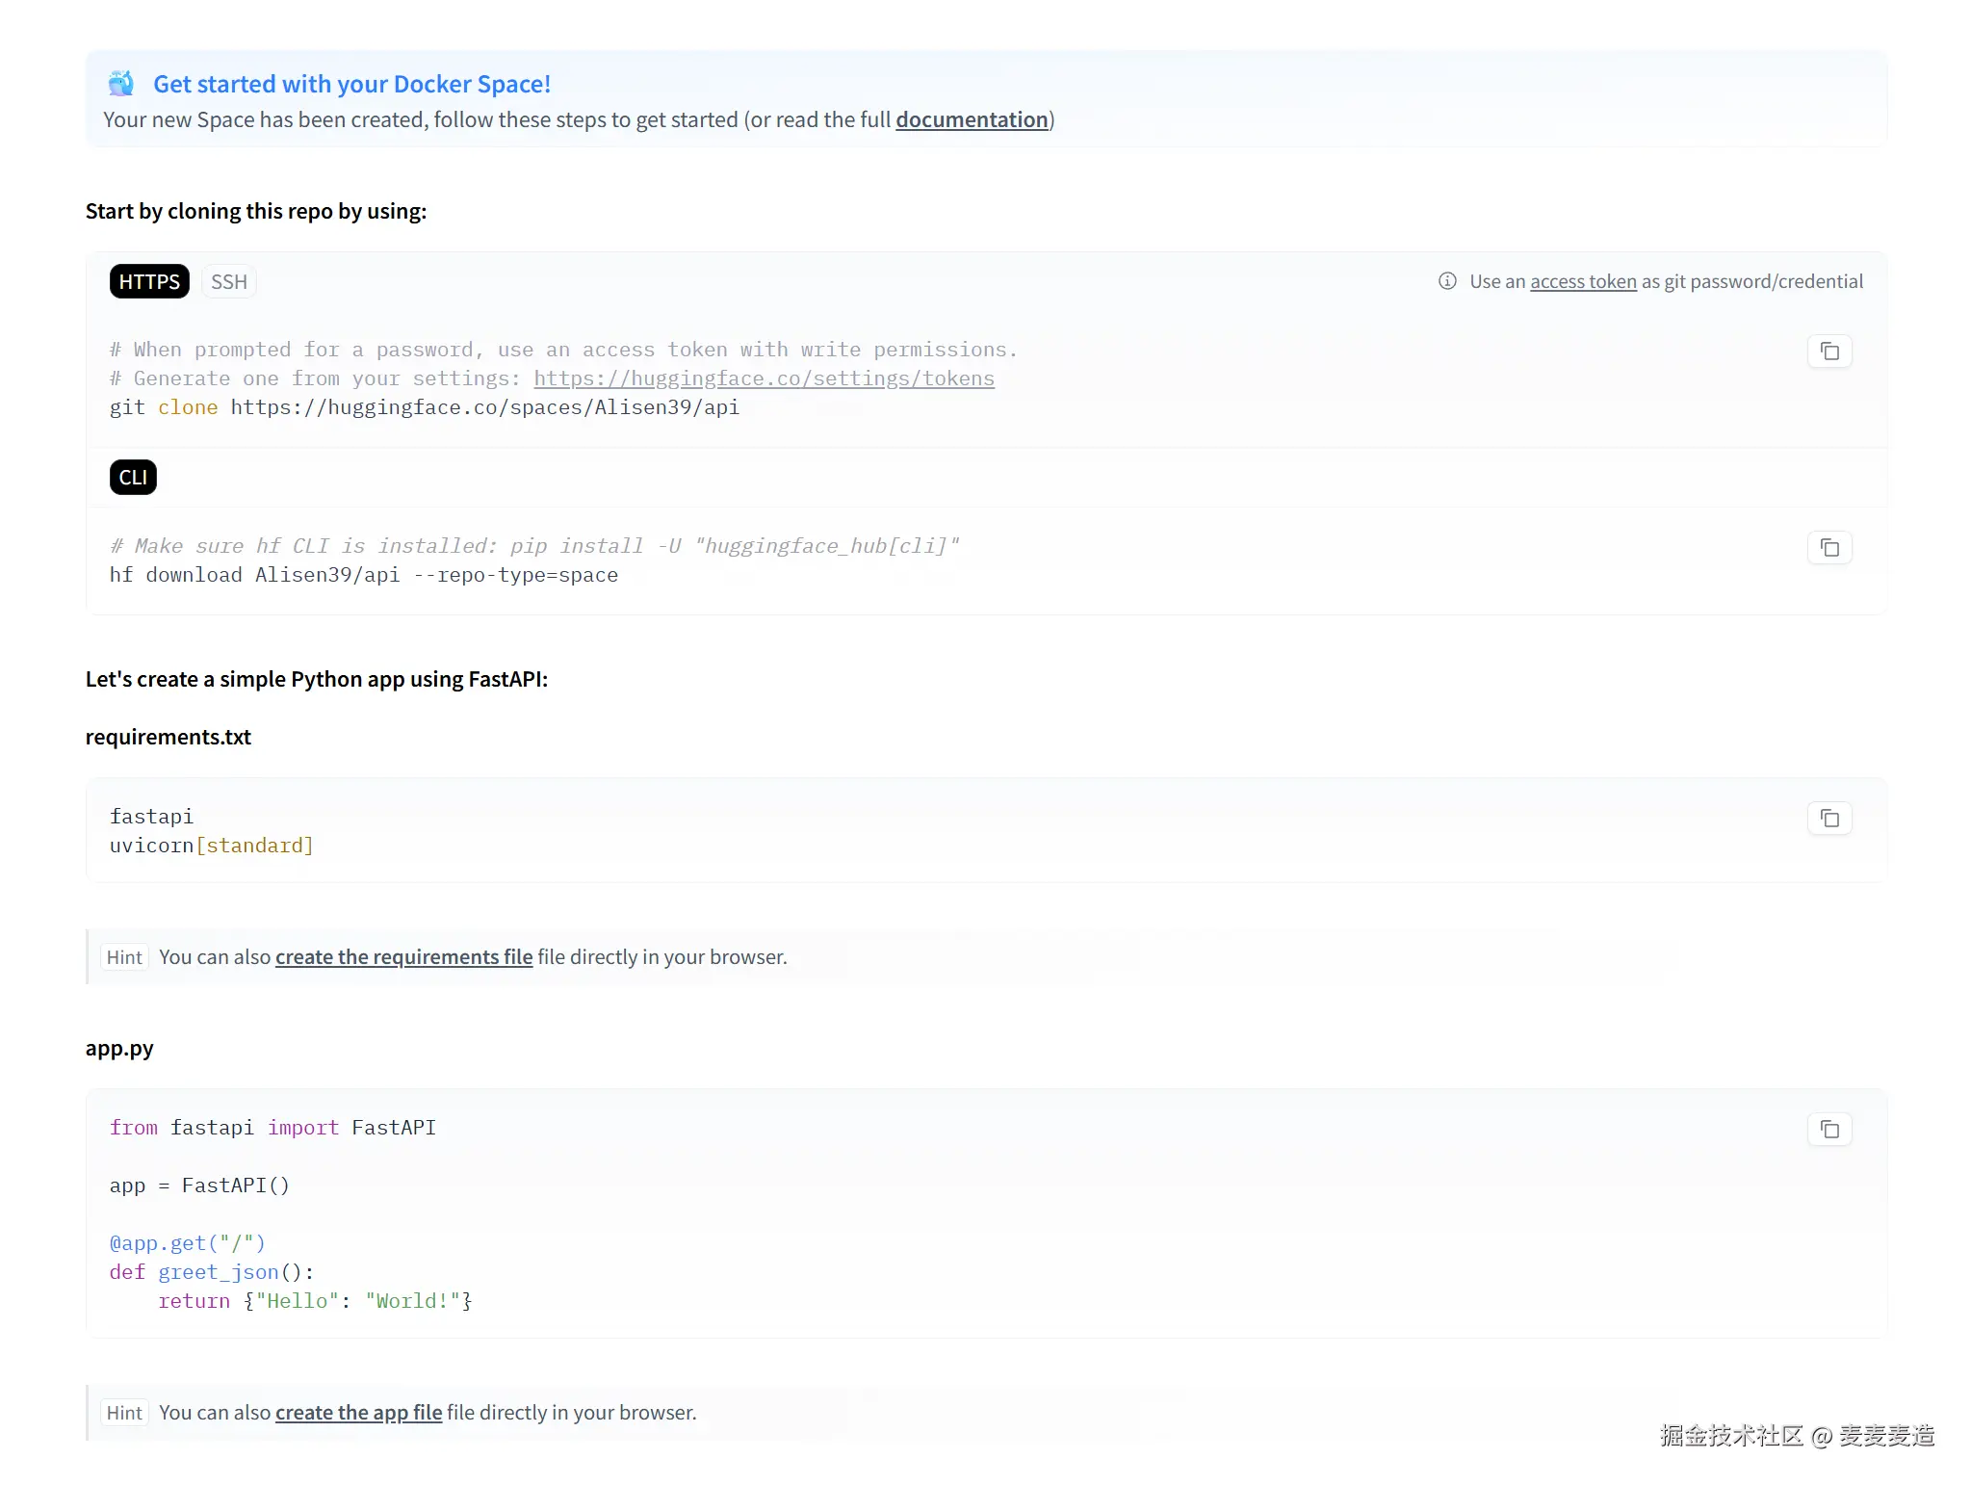
Task: Open the full documentation link
Action: point(972,119)
